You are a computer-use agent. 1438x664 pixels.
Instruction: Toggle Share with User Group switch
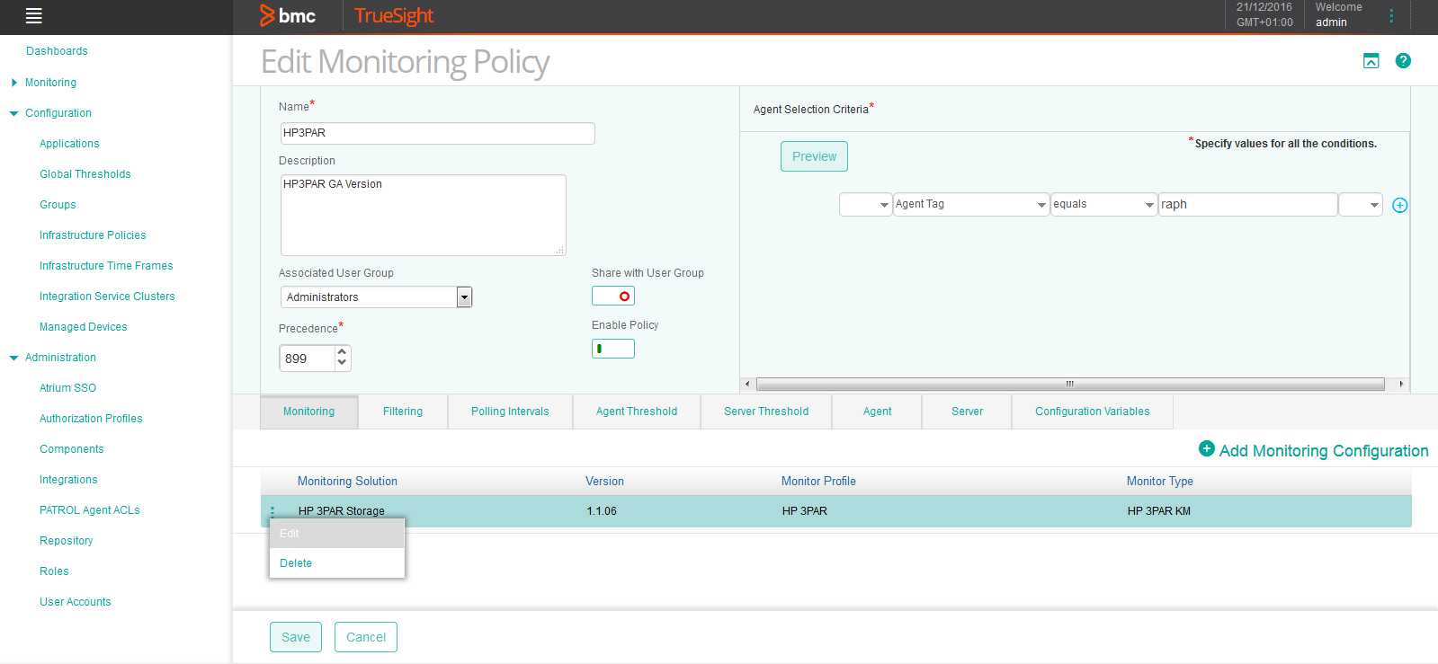(613, 296)
